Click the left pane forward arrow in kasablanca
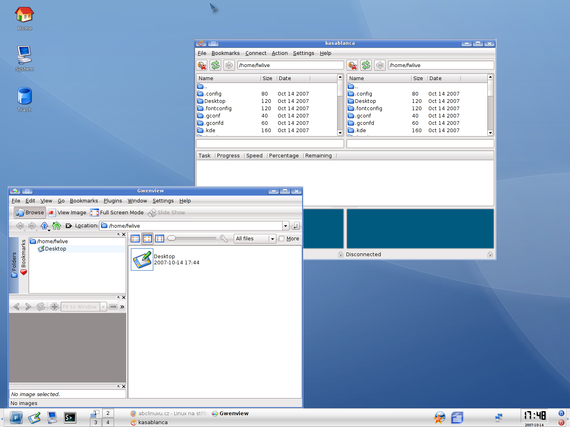This screenshot has width=570, height=427. 229,65
